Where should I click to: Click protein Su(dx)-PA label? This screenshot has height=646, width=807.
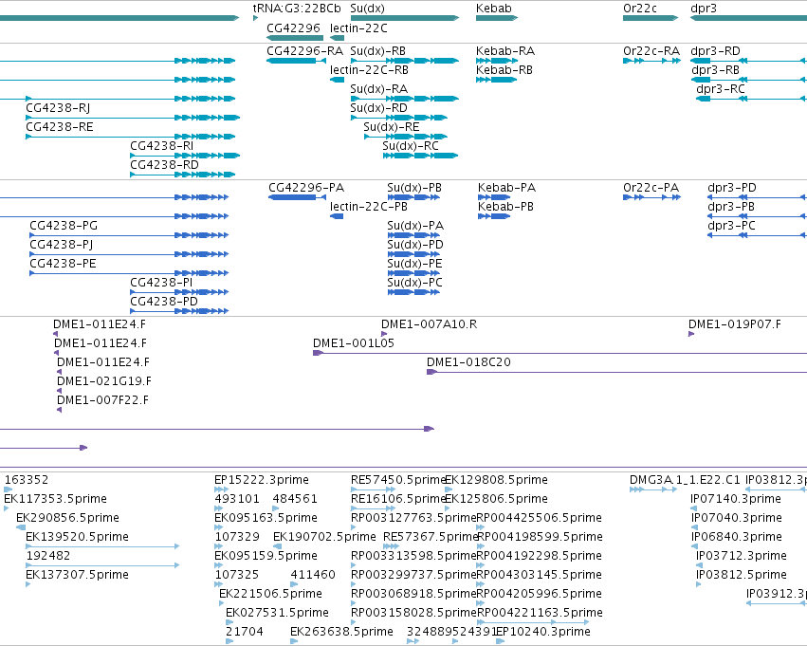pos(415,226)
